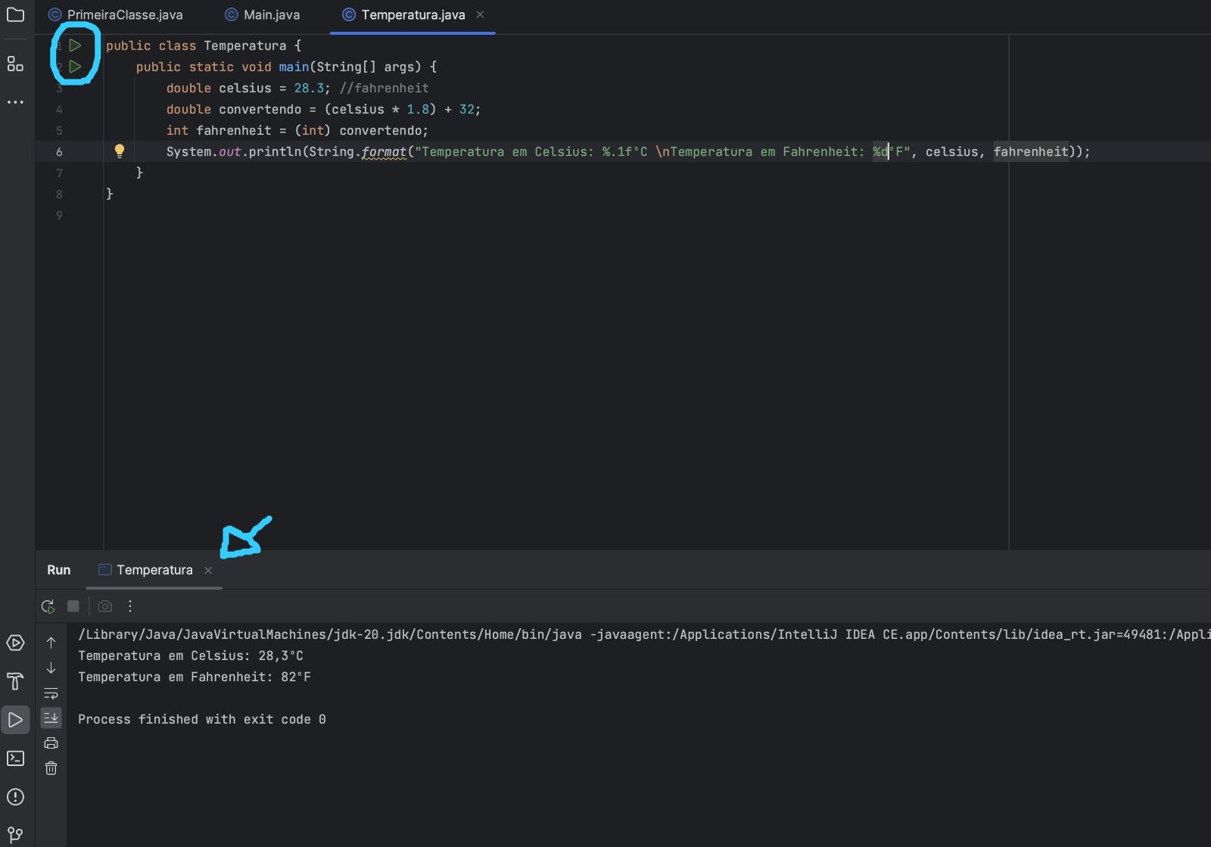Click console line 'Temperatura em Fahrenheit: 82°F'
The height and width of the screenshot is (847, 1211).
coord(195,677)
